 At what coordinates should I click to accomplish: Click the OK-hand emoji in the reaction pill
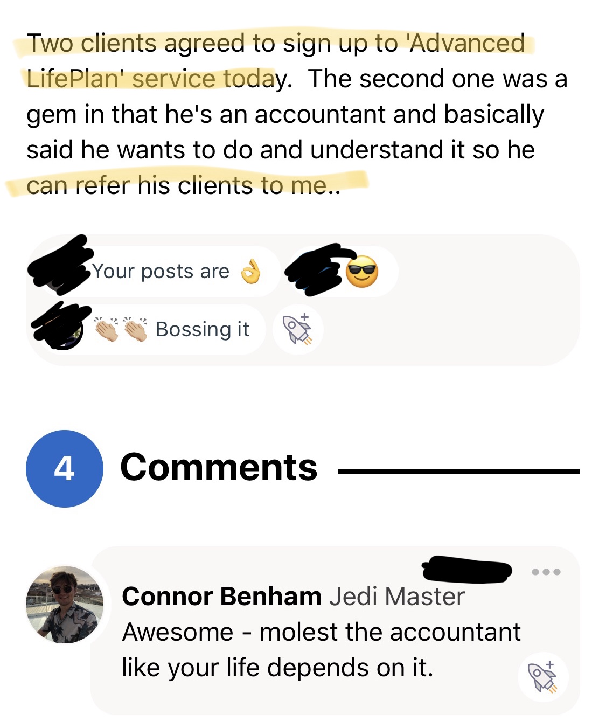[250, 272]
